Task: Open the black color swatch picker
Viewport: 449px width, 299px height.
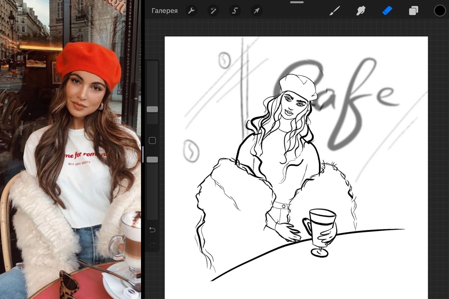Action: point(440,11)
